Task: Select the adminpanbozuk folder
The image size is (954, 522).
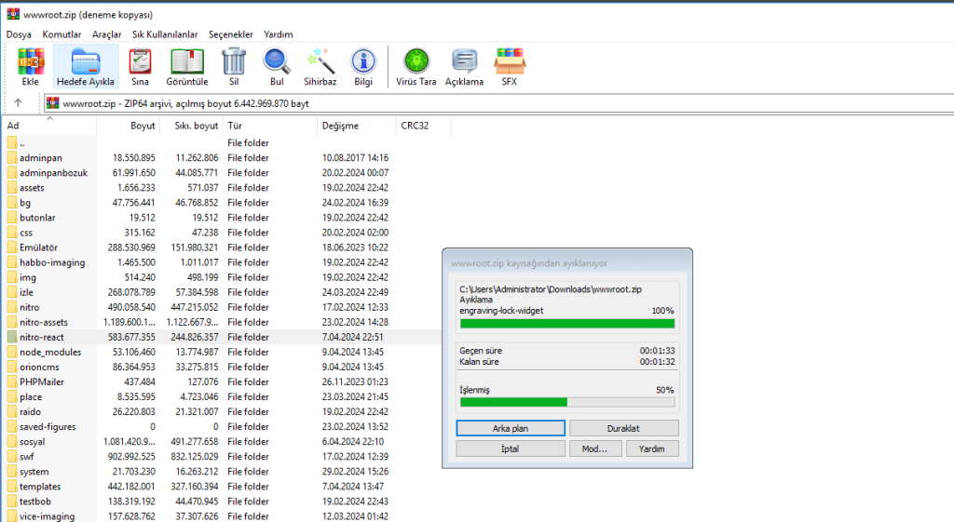Action: (x=222, y=172)
